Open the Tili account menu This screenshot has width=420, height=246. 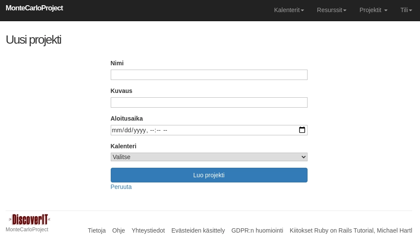point(406,10)
